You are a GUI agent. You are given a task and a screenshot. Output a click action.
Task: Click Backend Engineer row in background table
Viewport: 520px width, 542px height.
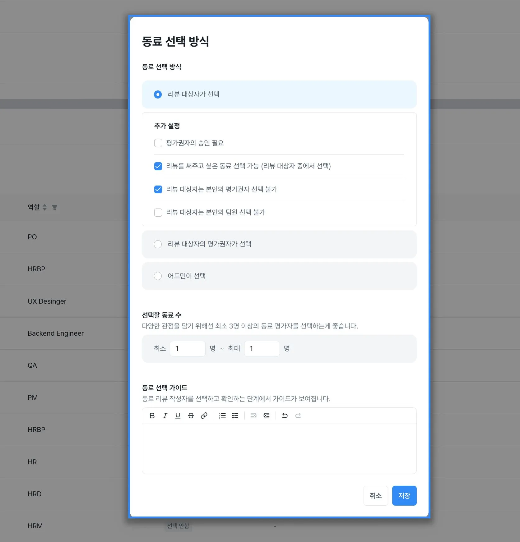(x=56, y=333)
